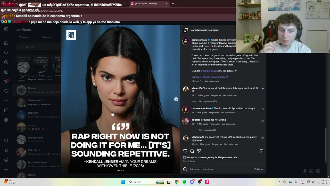330x186 pixels.
Task: Click Ver traducción under the caption
Action: pyautogui.click(x=212, y=81)
